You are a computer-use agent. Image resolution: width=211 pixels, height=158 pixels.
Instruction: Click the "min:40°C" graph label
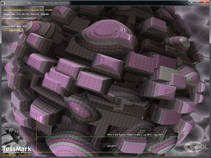pyautogui.click(x=112, y=146)
